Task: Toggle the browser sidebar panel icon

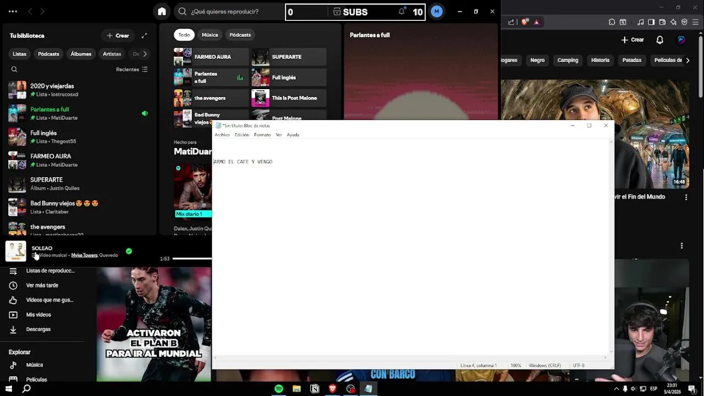Action: coord(651,22)
